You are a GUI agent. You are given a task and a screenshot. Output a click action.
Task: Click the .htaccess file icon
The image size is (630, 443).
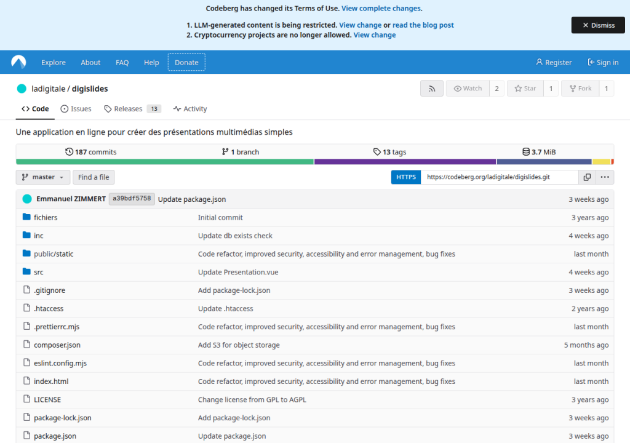coord(26,308)
